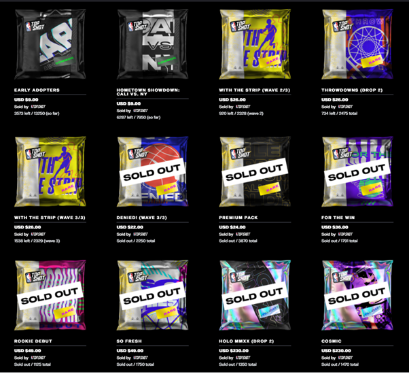Click Top Shot seller logo under Early Adopters
This screenshot has height=374, width=409.
pos(38,107)
